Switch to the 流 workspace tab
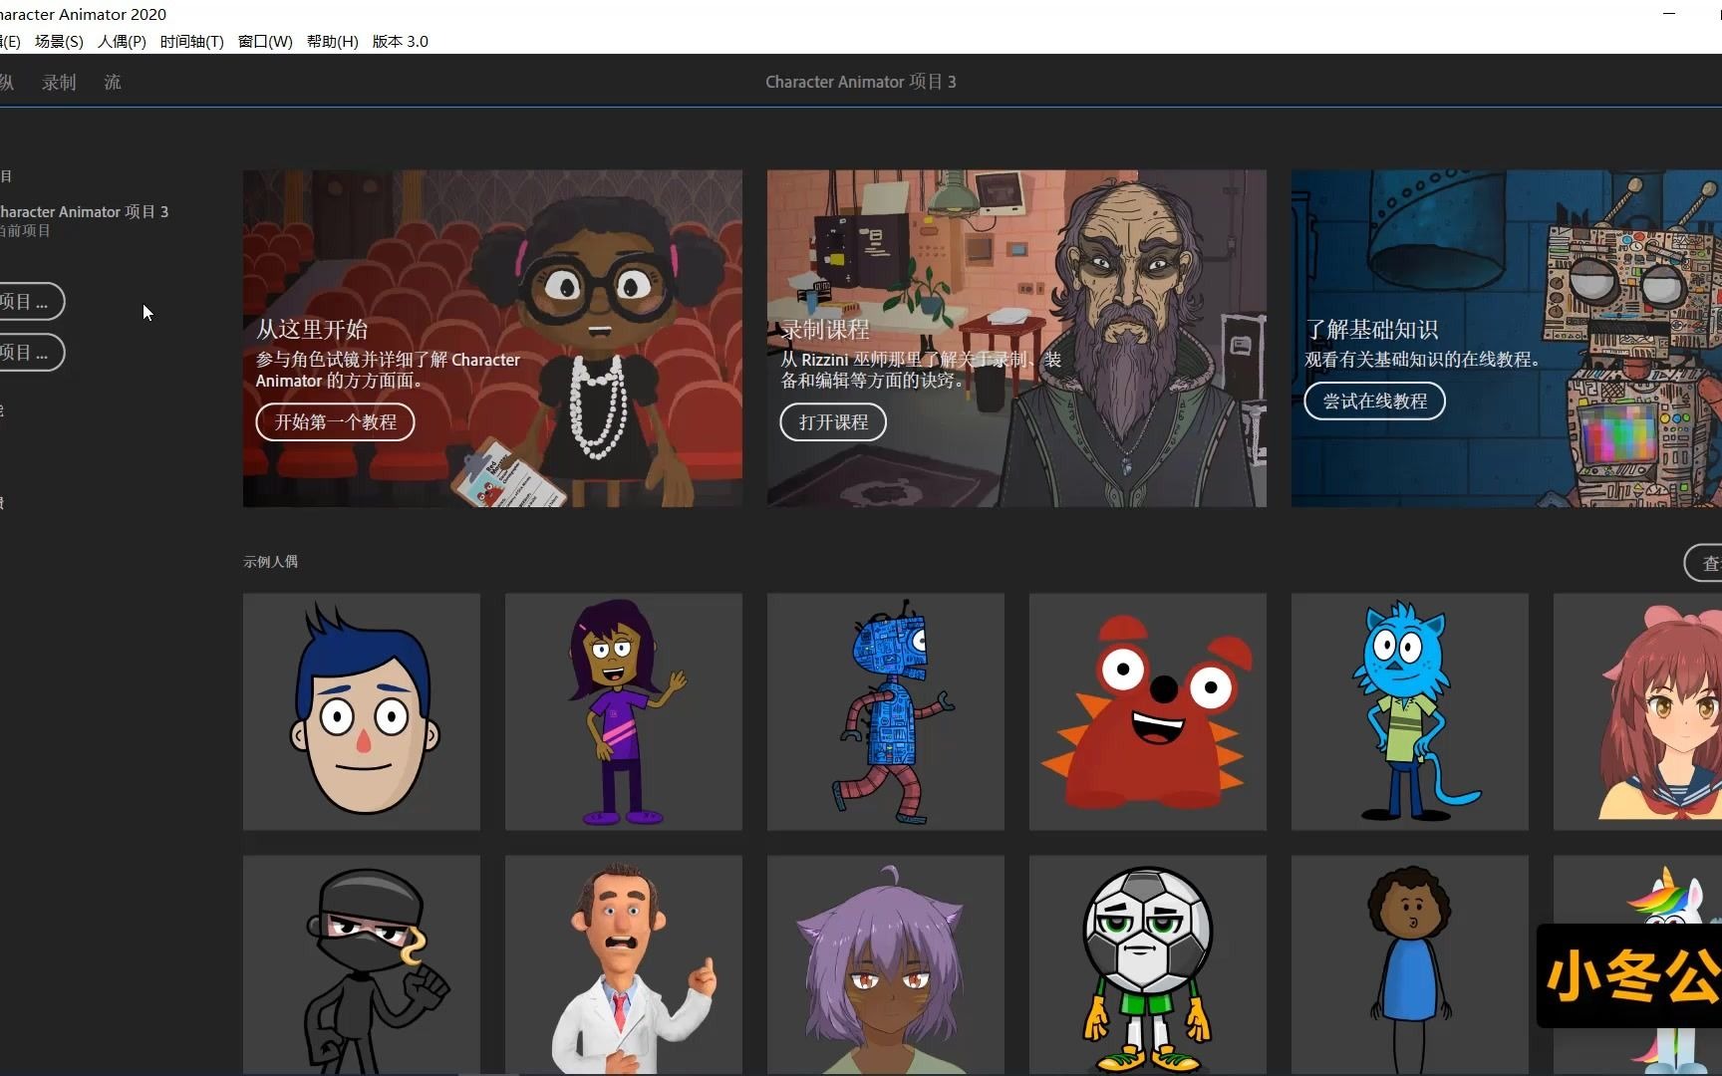 coord(112,82)
